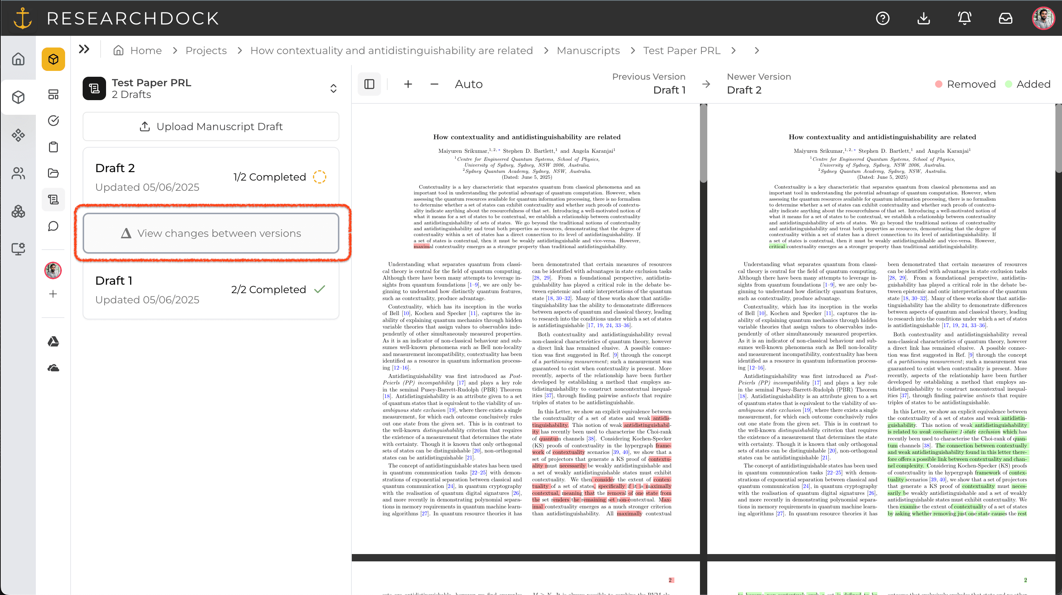Toggle the PDF side panel layout button
The image size is (1062, 595).
pyautogui.click(x=369, y=84)
